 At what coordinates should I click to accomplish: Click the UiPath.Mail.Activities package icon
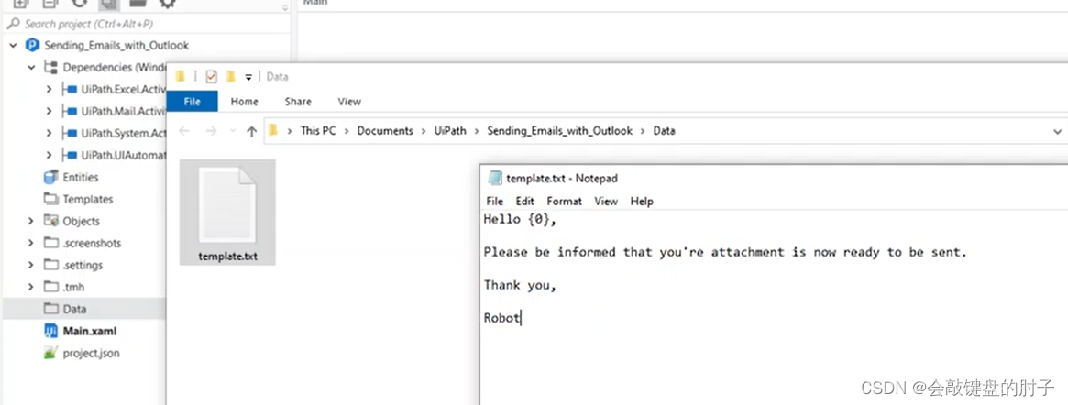click(x=69, y=111)
